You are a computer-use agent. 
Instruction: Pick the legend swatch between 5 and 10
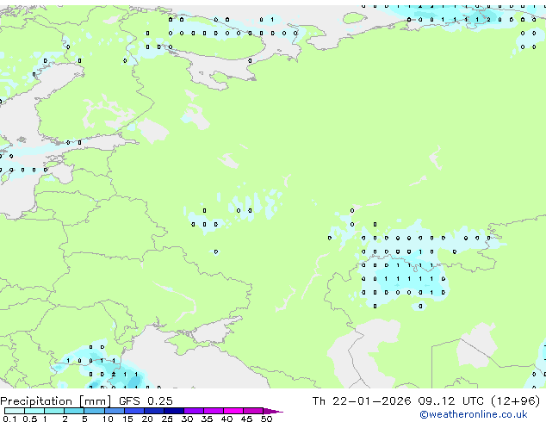coord(95,411)
